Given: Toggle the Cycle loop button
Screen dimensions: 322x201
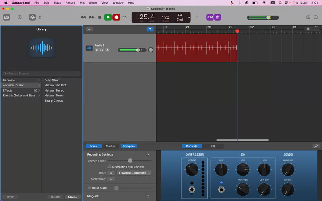Looking at the screenshot, I should [x=125, y=17].
